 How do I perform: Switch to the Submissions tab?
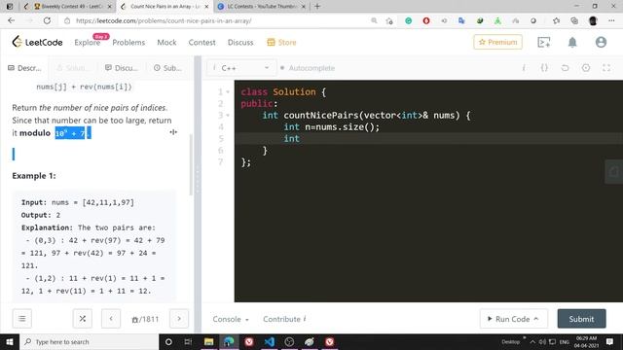pos(167,68)
